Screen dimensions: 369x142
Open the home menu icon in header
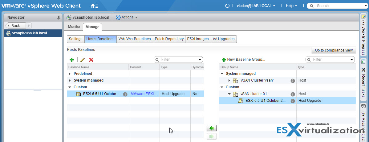tap(95, 6)
